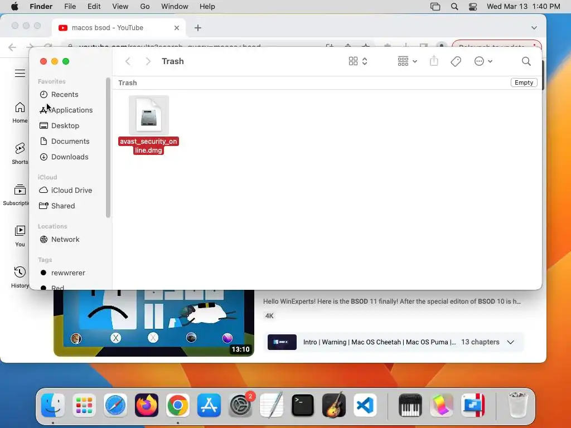The image size is (571, 428).
Task: Open the Help menu
Action: click(x=207, y=7)
